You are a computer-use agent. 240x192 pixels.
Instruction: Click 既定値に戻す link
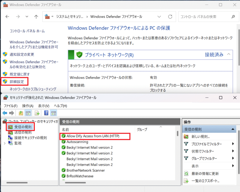point(19,74)
